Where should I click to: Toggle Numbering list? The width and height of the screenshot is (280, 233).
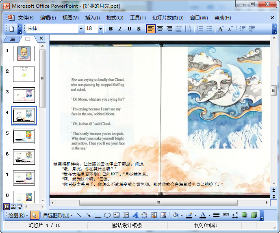[200, 29]
